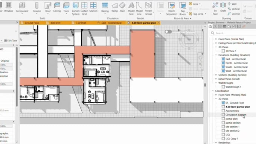The image size is (256, 144).
Task: Open the Axonometric 3D view
Action: 232,111
